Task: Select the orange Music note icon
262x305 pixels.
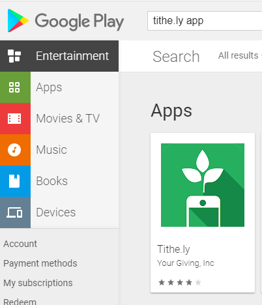Action: click(x=15, y=150)
